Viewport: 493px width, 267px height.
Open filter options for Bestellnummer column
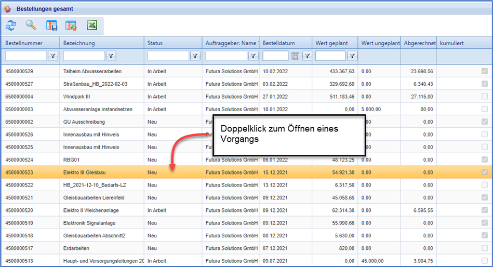coord(53,56)
